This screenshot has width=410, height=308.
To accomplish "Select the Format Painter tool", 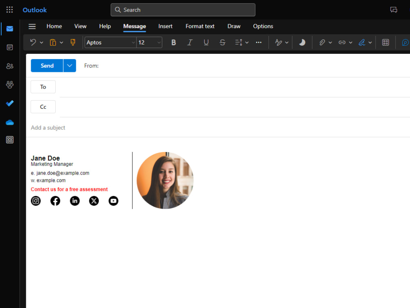I will click(73, 42).
